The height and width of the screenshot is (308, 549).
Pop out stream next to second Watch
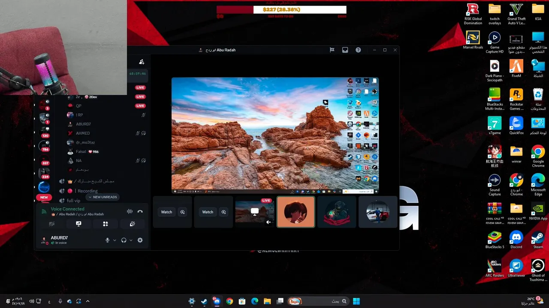click(x=223, y=212)
